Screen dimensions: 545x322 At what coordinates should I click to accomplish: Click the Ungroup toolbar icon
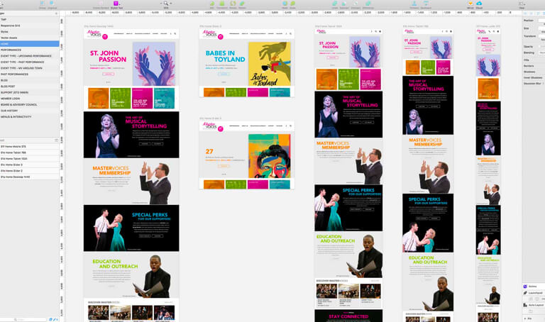[52, 4]
